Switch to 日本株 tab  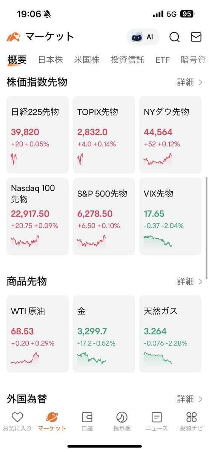tap(51, 60)
